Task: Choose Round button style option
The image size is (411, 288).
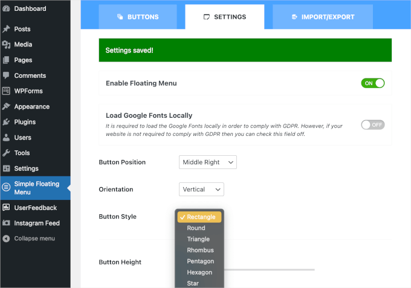Action: click(x=199, y=228)
